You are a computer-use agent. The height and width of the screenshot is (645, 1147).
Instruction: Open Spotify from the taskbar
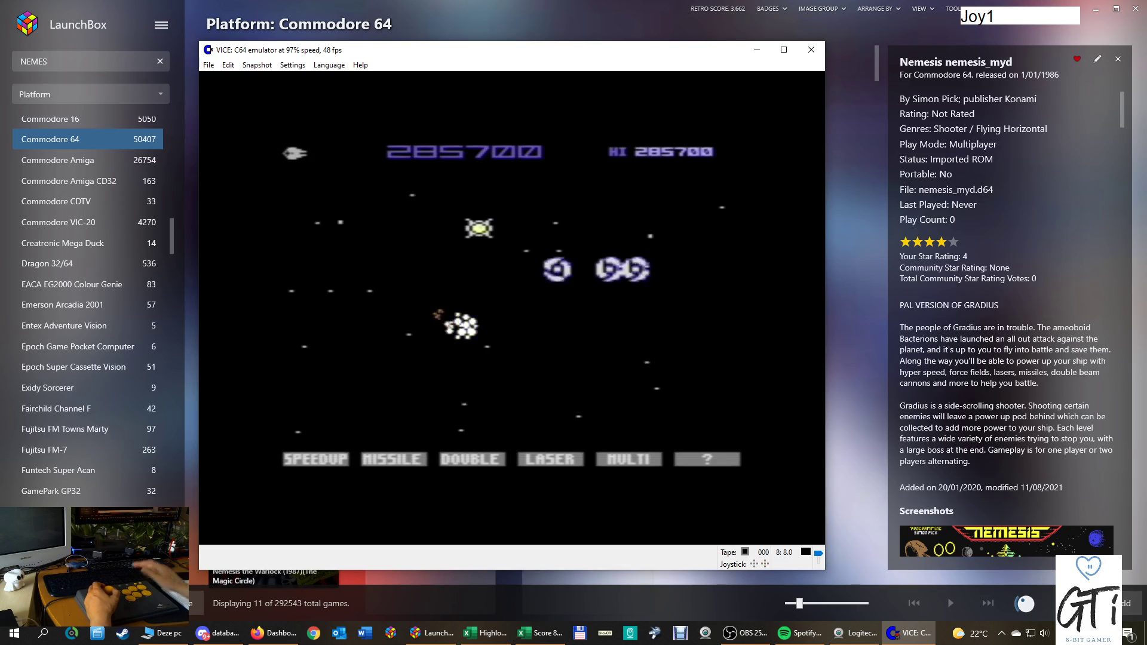pyautogui.click(x=800, y=633)
